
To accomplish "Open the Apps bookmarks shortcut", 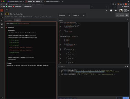I will (x=3, y=7).
